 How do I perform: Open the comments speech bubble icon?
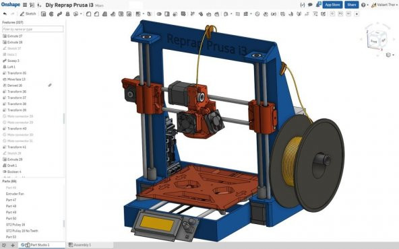click(x=310, y=5)
